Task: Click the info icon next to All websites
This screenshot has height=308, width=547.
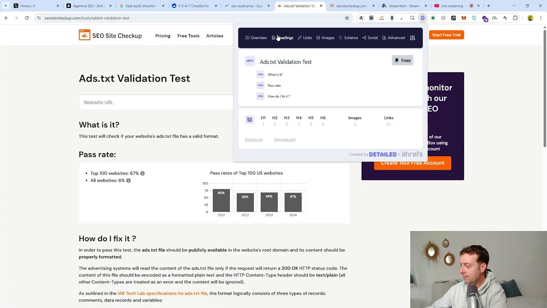Action: [x=128, y=181]
